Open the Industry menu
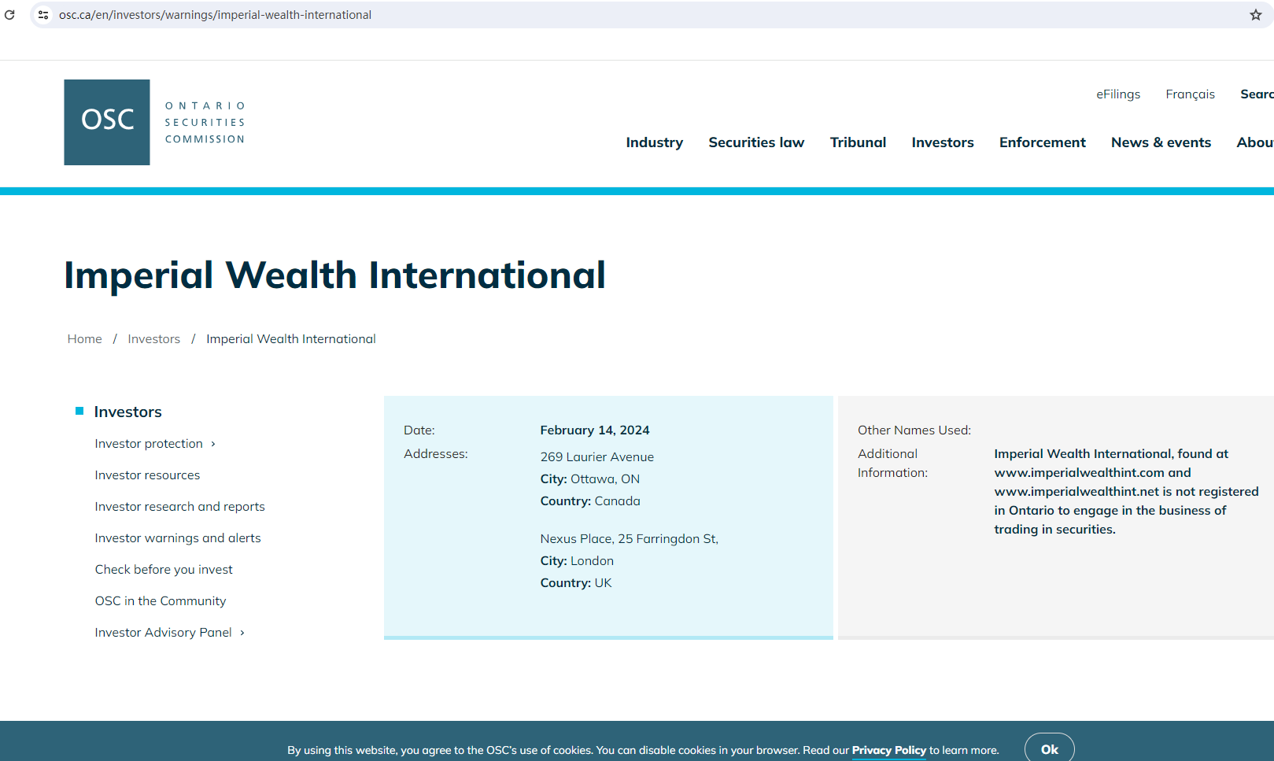Screen dimensions: 1274x761 click(655, 142)
